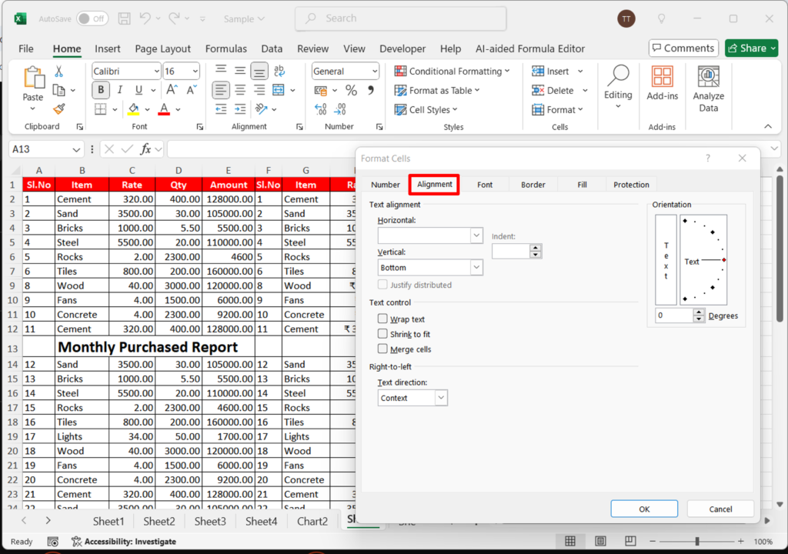Click the Merge & Center icon
The height and width of the screenshot is (554, 788).
pos(279,90)
